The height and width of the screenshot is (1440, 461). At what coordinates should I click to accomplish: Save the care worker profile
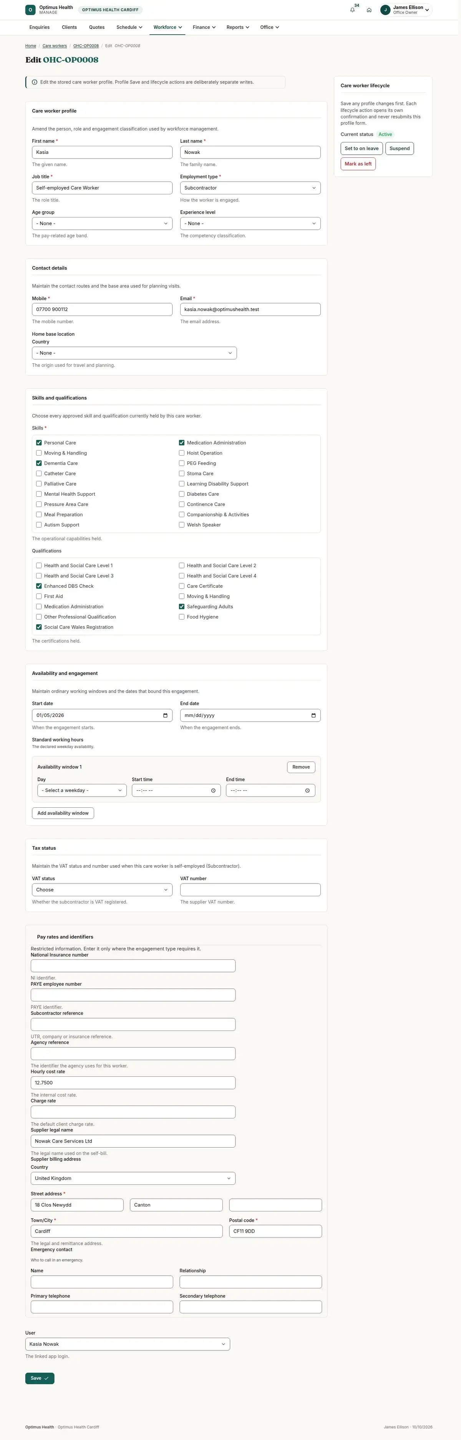pyautogui.click(x=40, y=1378)
